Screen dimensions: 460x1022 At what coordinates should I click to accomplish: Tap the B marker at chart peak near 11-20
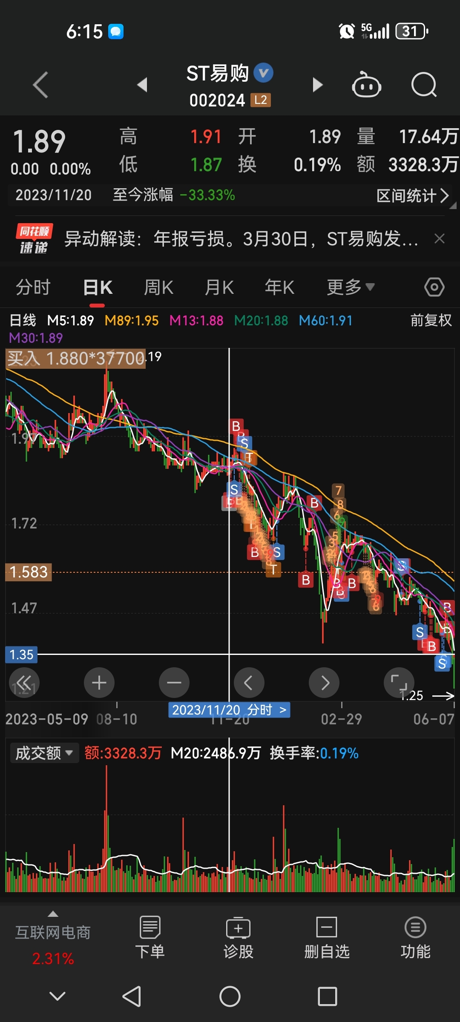[x=236, y=426]
